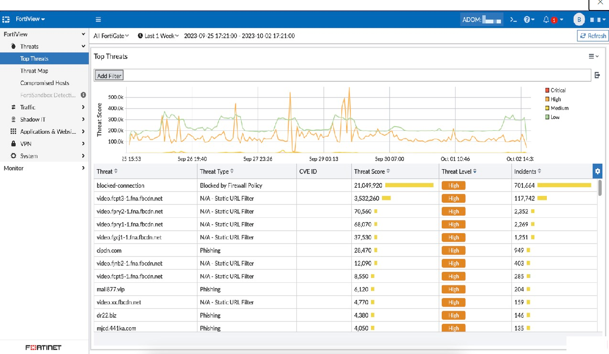Toggle High series in chart legend
This screenshot has width=609, height=354.
click(x=553, y=99)
